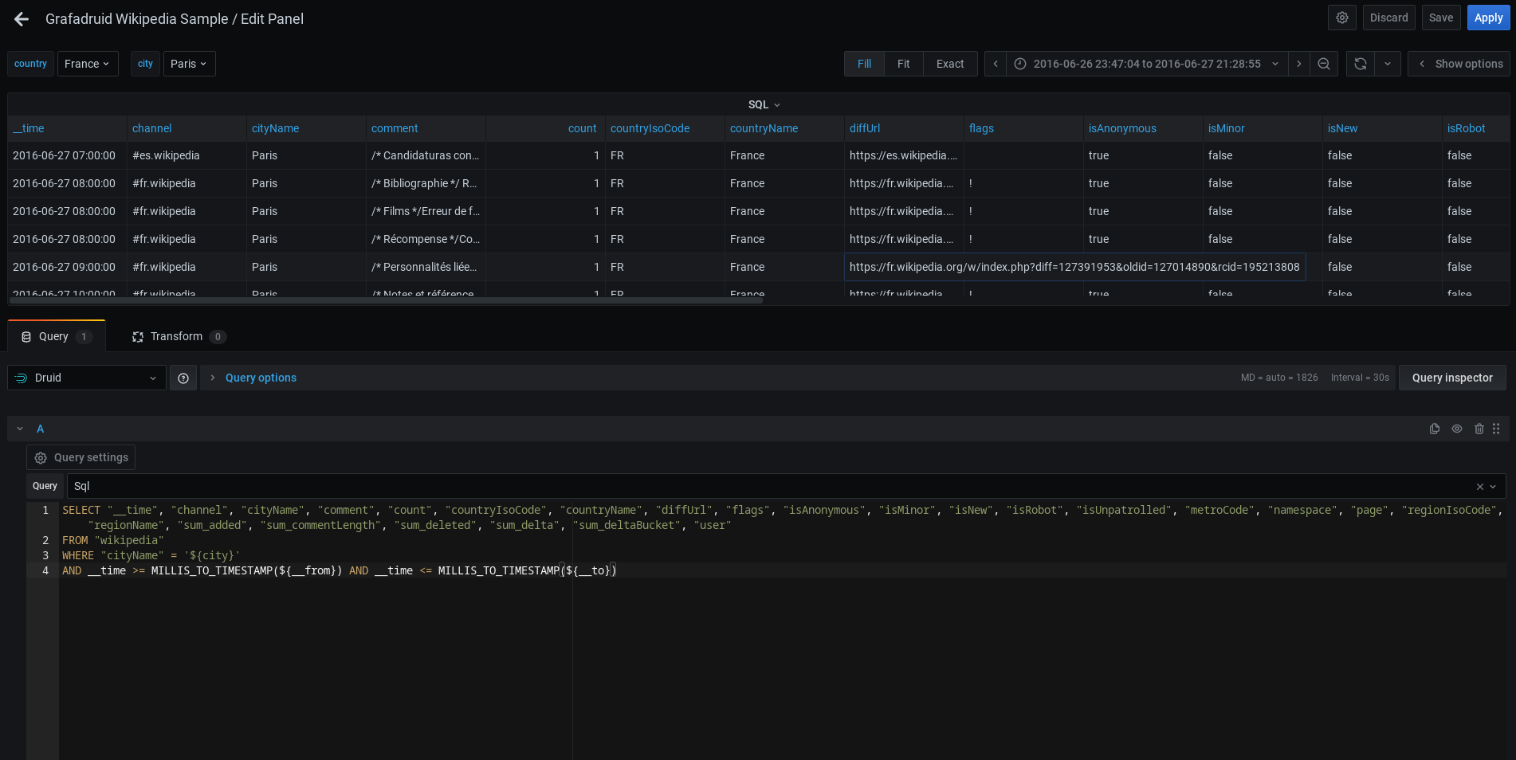Click the Apply button

tap(1488, 18)
